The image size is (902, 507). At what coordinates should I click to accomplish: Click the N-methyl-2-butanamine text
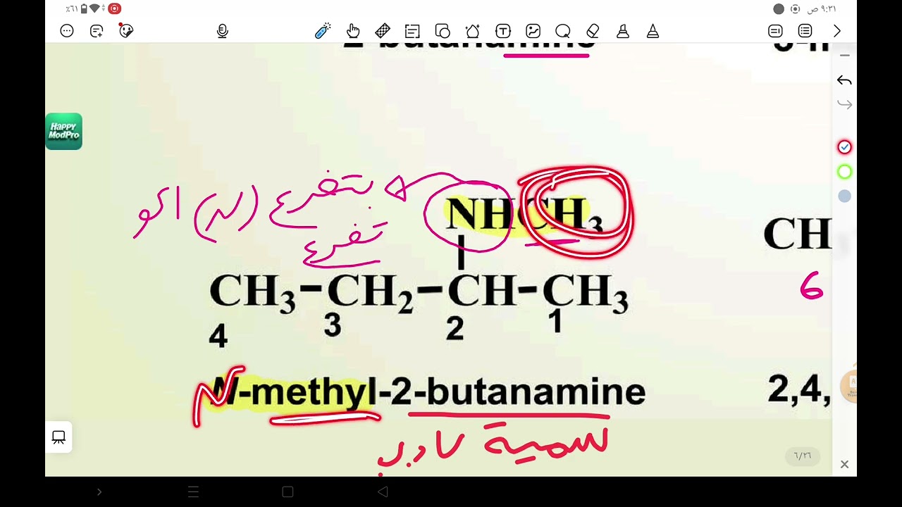(428, 392)
